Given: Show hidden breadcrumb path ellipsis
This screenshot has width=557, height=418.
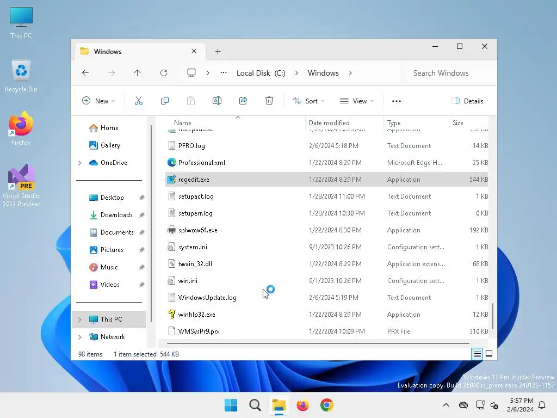Looking at the screenshot, I should coord(224,73).
